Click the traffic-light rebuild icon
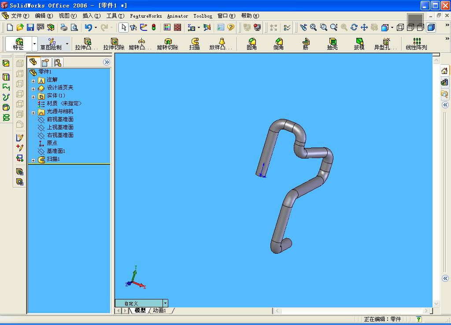This screenshot has height=325, width=451. click(154, 27)
